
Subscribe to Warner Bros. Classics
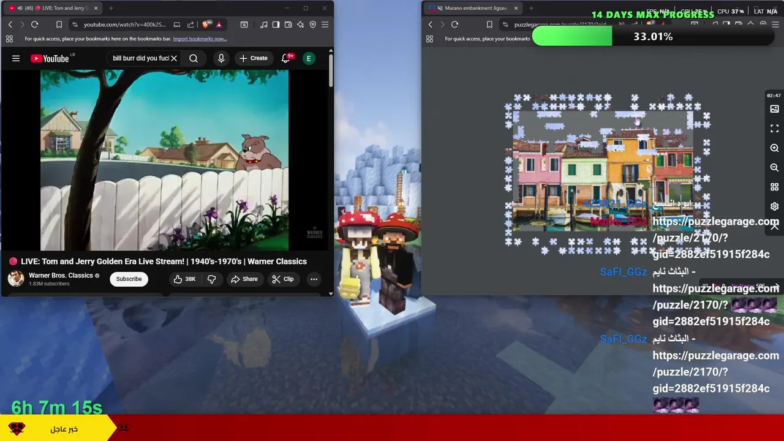(129, 279)
